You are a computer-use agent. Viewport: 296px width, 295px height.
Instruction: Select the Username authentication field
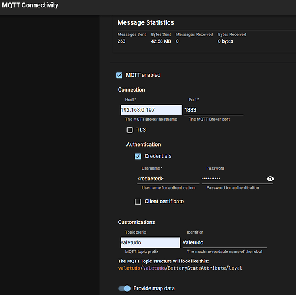(x=168, y=179)
